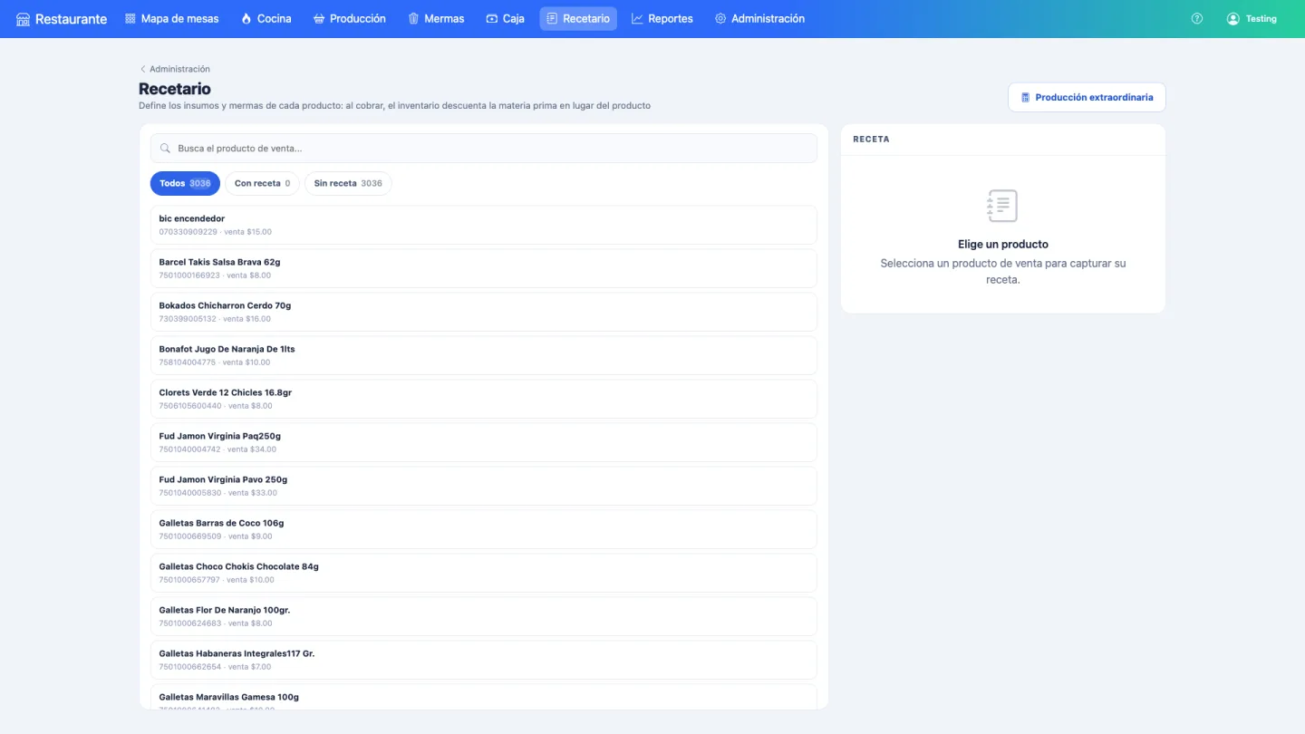Navigate to Administración in top bar
The height and width of the screenshot is (734, 1305).
coord(759,19)
